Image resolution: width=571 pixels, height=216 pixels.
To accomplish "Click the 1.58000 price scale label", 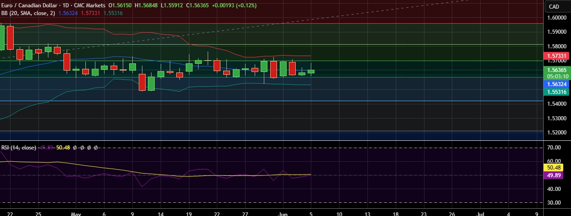I will (556, 46).
